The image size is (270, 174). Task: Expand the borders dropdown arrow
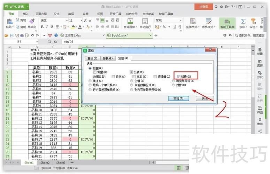click(61, 27)
